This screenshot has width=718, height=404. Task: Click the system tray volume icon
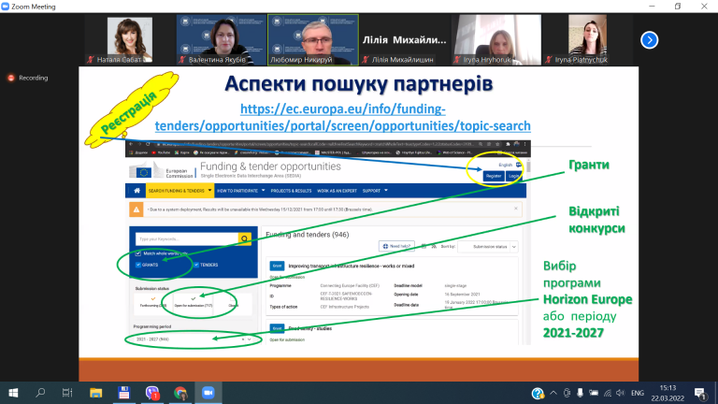(621, 393)
